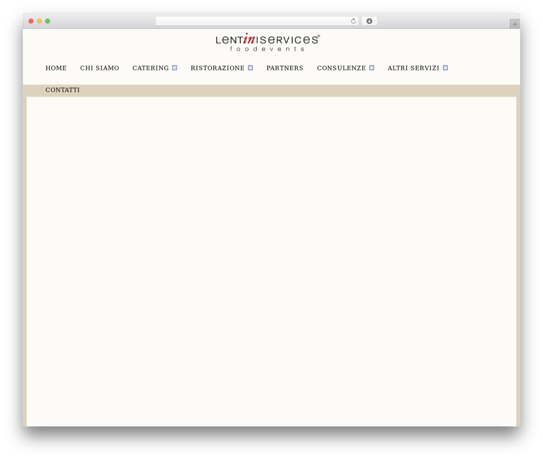Expand the Ristorazione submenu arrow
Image resolution: width=543 pixels, height=459 pixels.
click(x=250, y=68)
